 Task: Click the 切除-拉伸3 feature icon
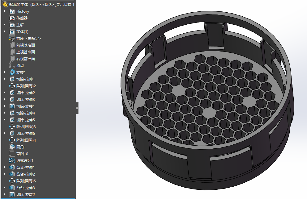point(12,99)
